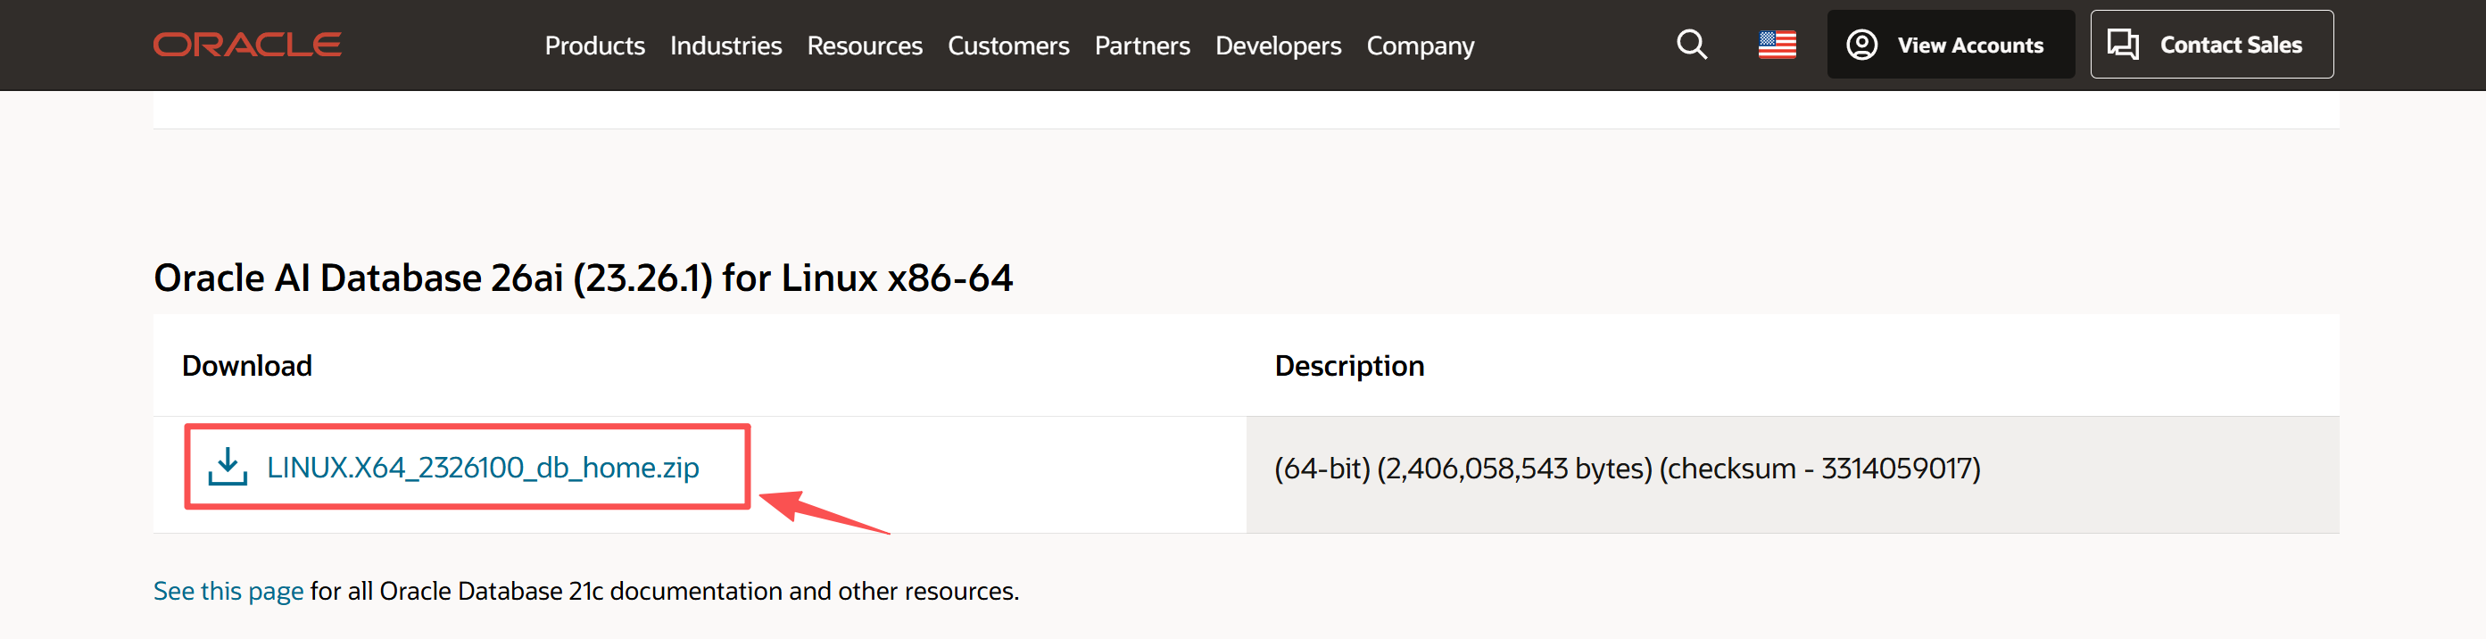Click the View Accounts button

(x=1951, y=45)
